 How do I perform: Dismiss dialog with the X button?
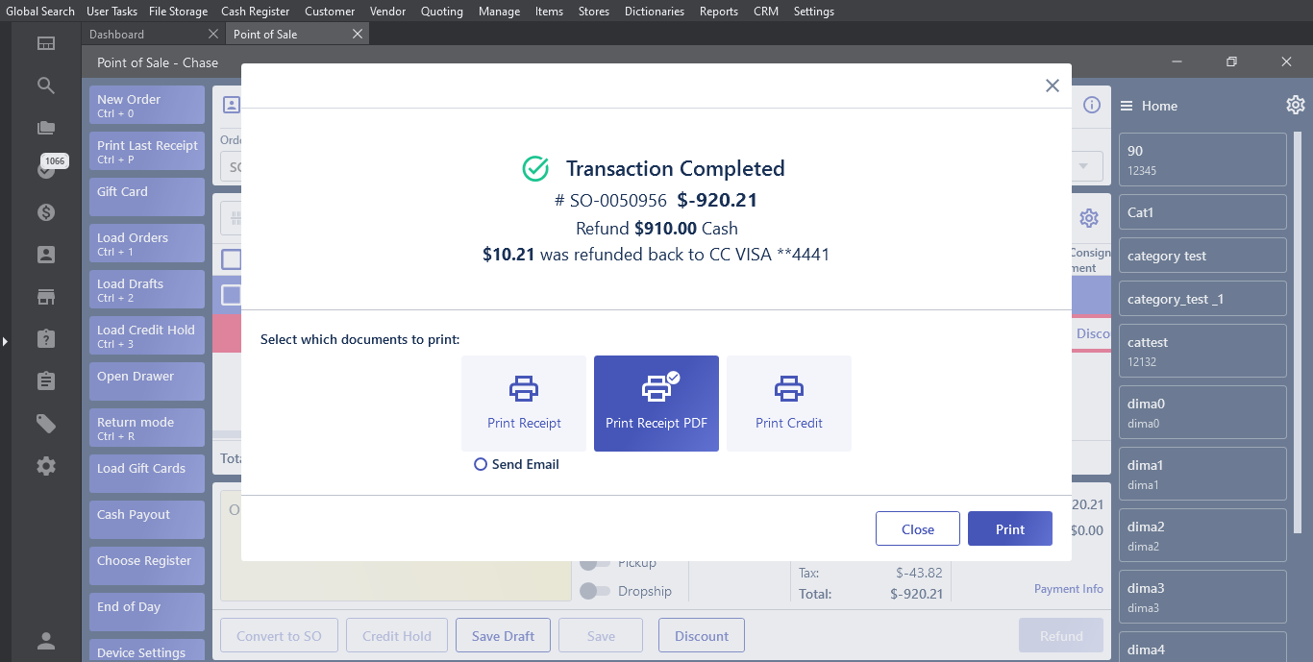coord(1052,86)
